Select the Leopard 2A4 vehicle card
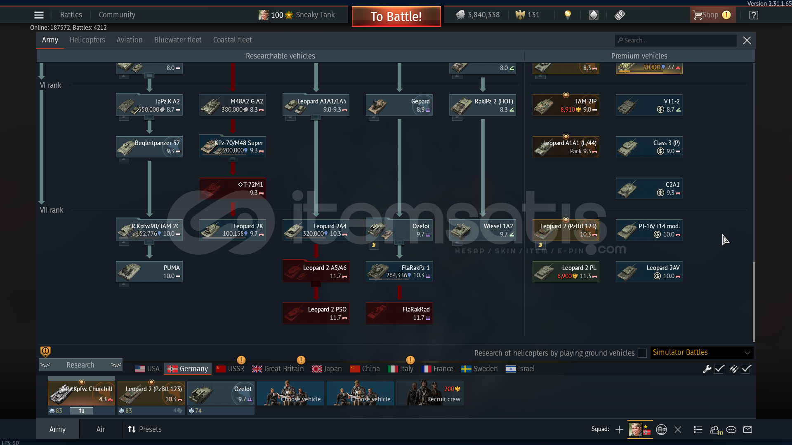The width and height of the screenshot is (792, 445). click(x=316, y=230)
